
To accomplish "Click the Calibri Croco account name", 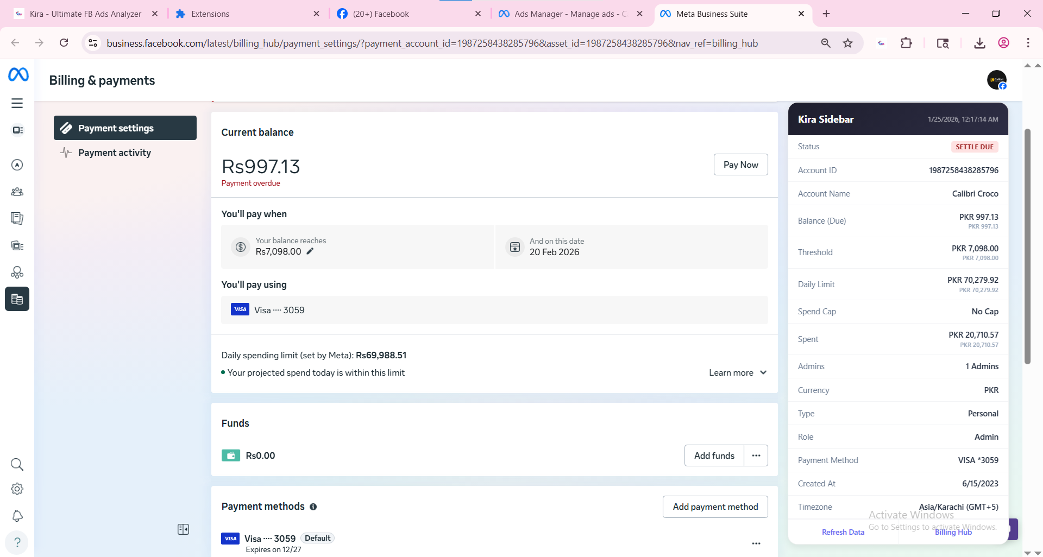I will tap(975, 194).
